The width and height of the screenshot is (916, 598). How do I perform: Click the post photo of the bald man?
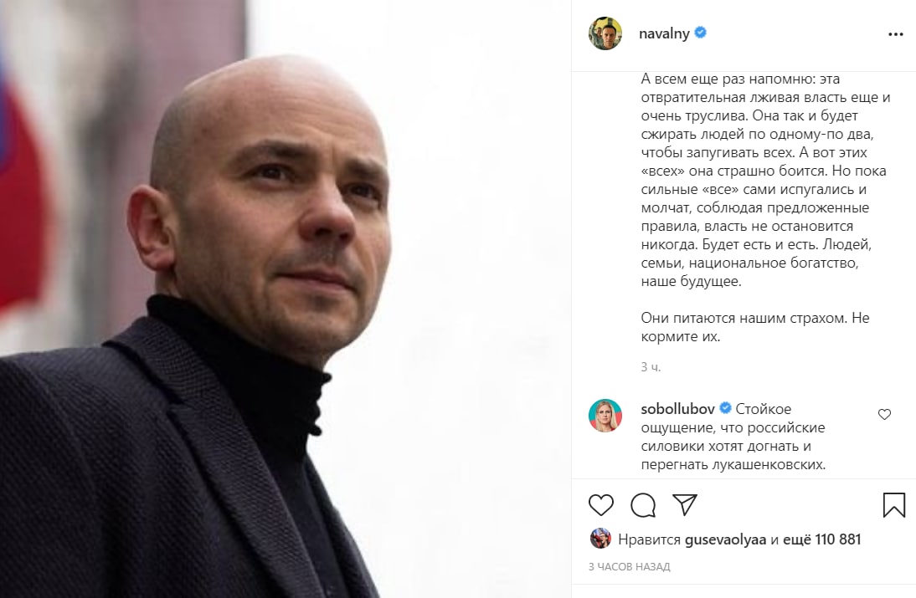pyautogui.click(x=285, y=299)
